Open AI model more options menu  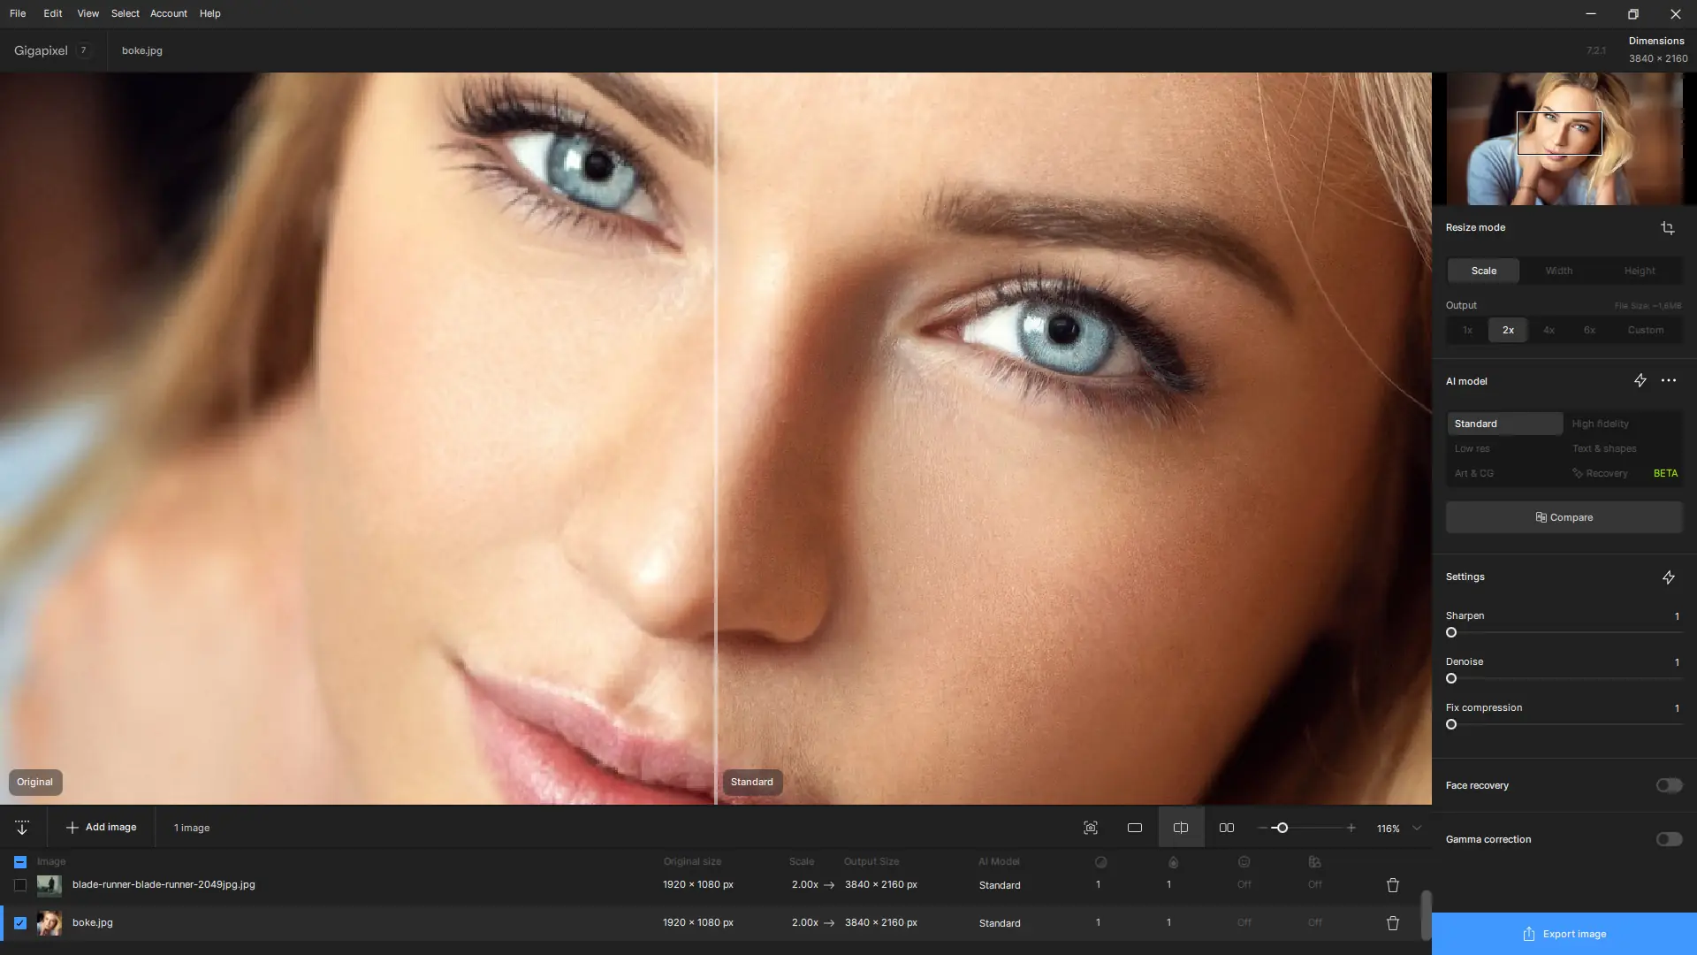tap(1668, 381)
